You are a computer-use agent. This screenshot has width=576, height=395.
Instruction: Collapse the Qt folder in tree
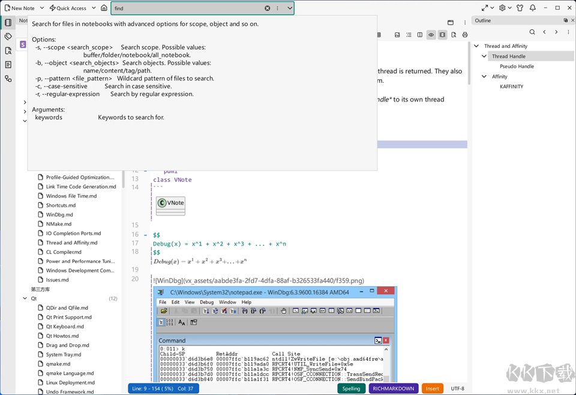25,298
